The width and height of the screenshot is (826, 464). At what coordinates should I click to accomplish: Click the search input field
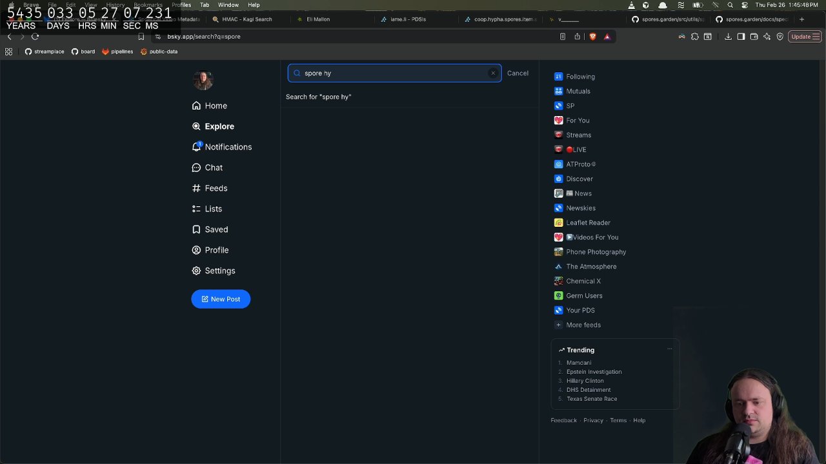click(394, 73)
